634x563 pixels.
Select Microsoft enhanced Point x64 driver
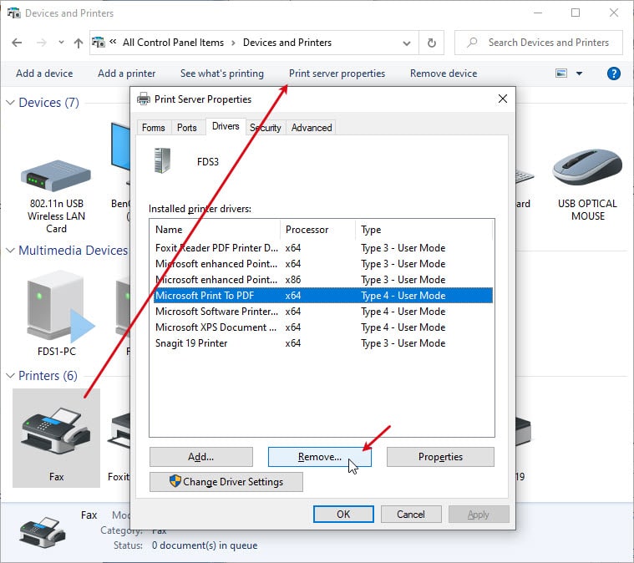(323, 264)
